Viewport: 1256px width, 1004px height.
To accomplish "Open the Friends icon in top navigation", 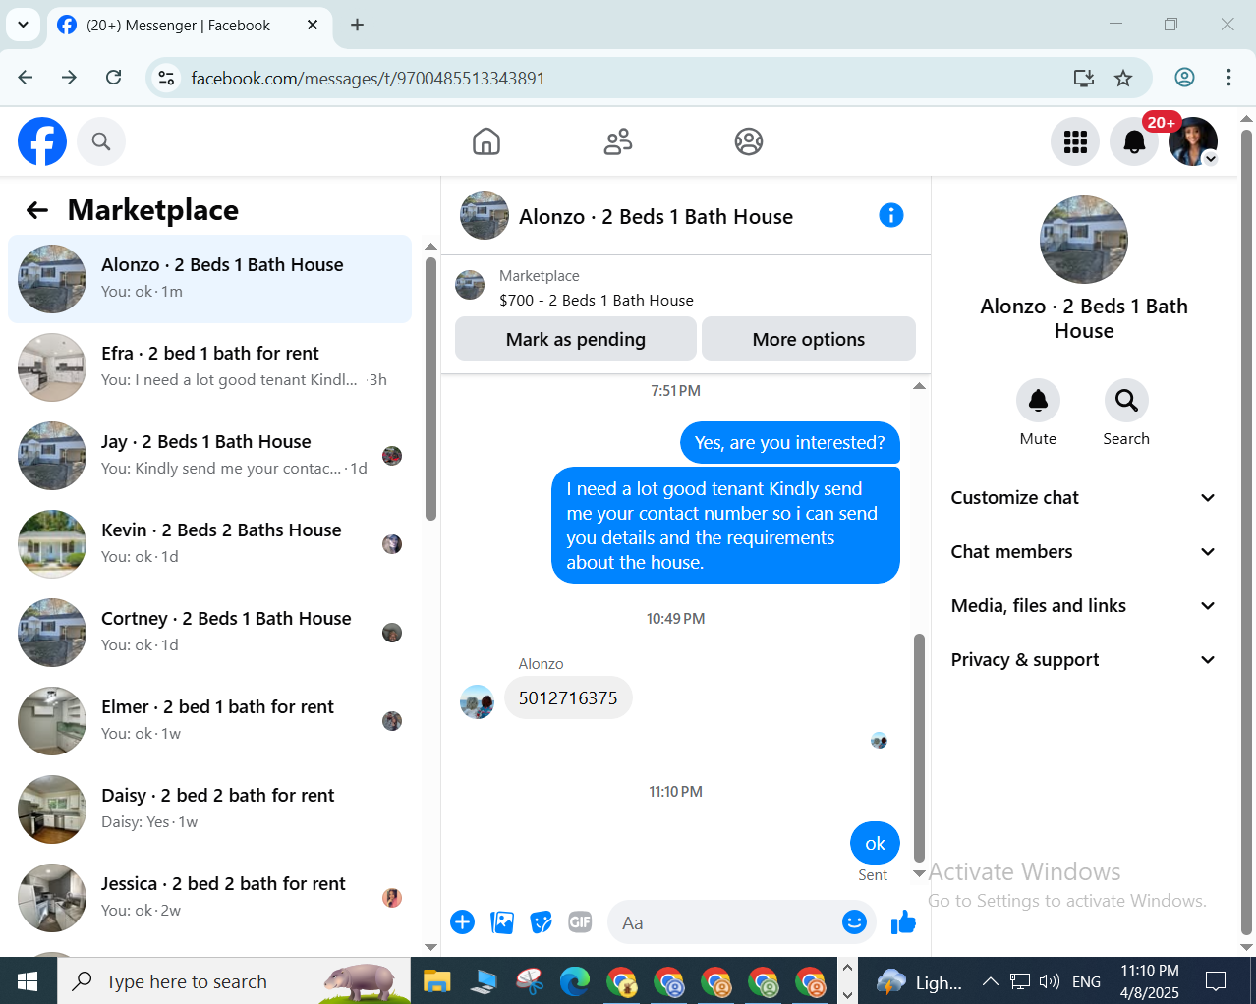I will click(x=618, y=141).
